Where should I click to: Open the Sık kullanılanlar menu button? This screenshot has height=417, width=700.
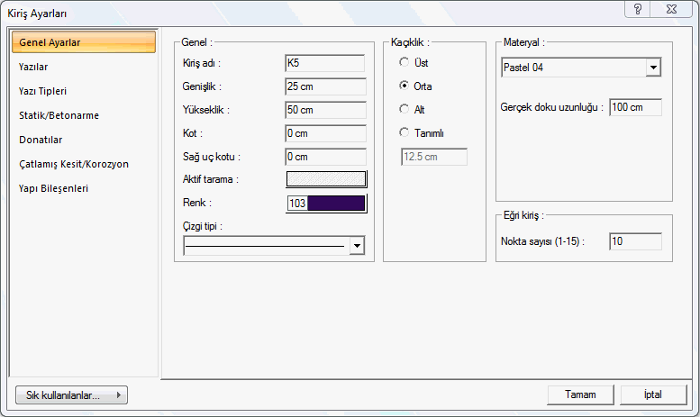point(71,394)
